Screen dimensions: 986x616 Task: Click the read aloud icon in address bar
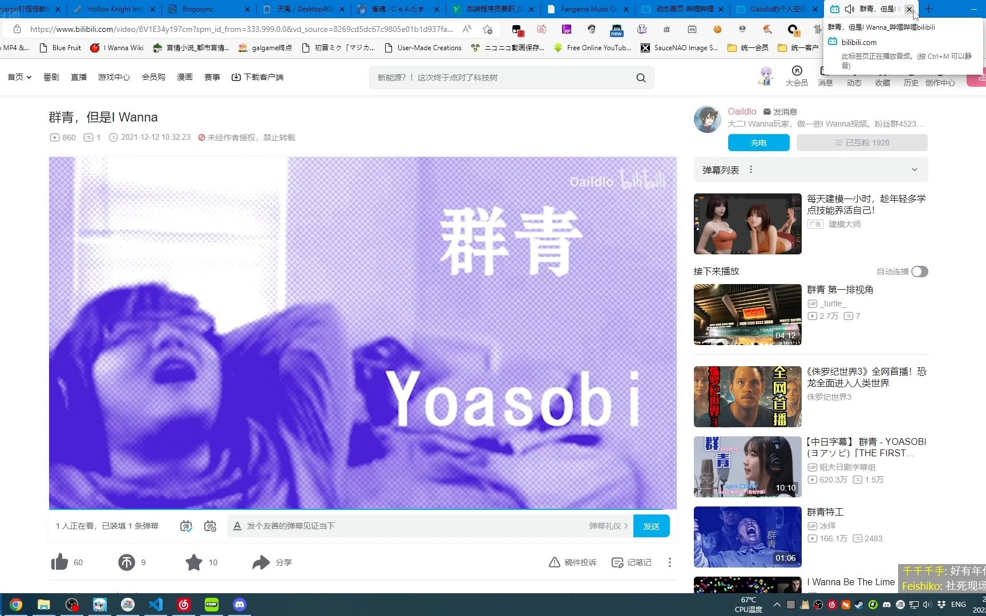pyautogui.click(x=467, y=29)
